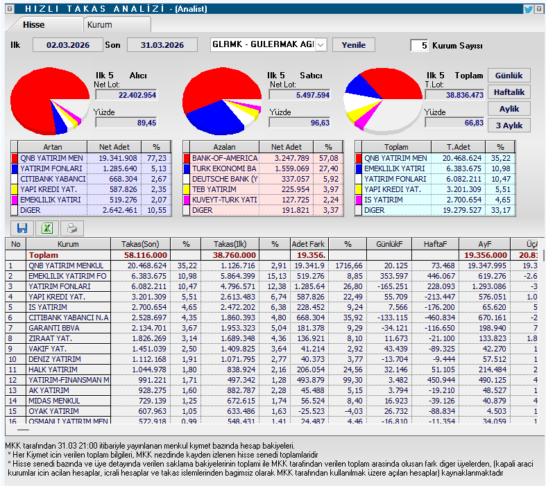
Task: Click the 1716,66 percent cell
Action: point(348,266)
